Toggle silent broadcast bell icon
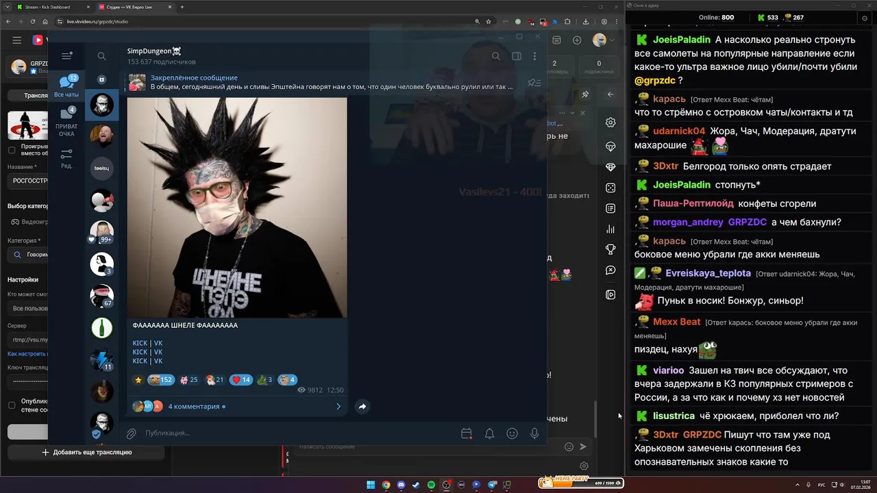The height and width of the screenshot is (493, 877). pos(489,433)
